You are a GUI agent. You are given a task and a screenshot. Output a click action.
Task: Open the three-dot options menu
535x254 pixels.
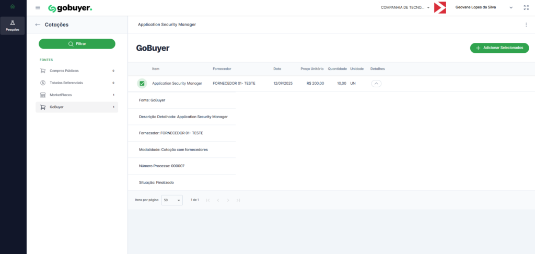click(x=526, y=25)
